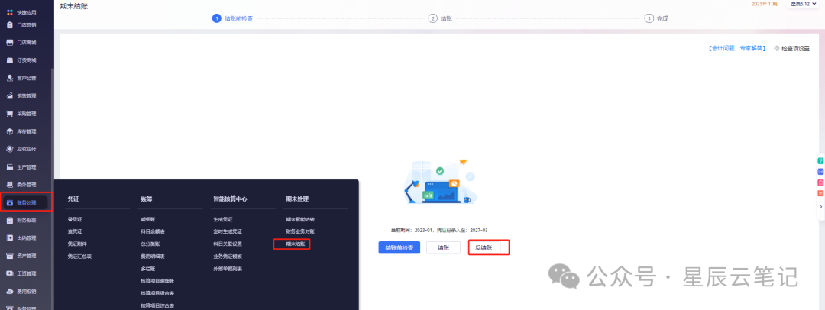
Task: Select 账务处理 in the sidebar
Action: [x=26, y=202]
